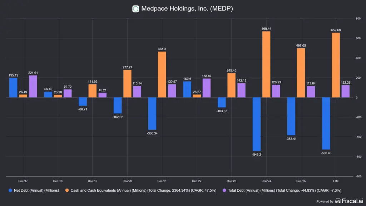Click the blue Net Debt legend dot
The height and width of the screenshot is (206, 366).
pyautogui.click(x=10, y=190)
